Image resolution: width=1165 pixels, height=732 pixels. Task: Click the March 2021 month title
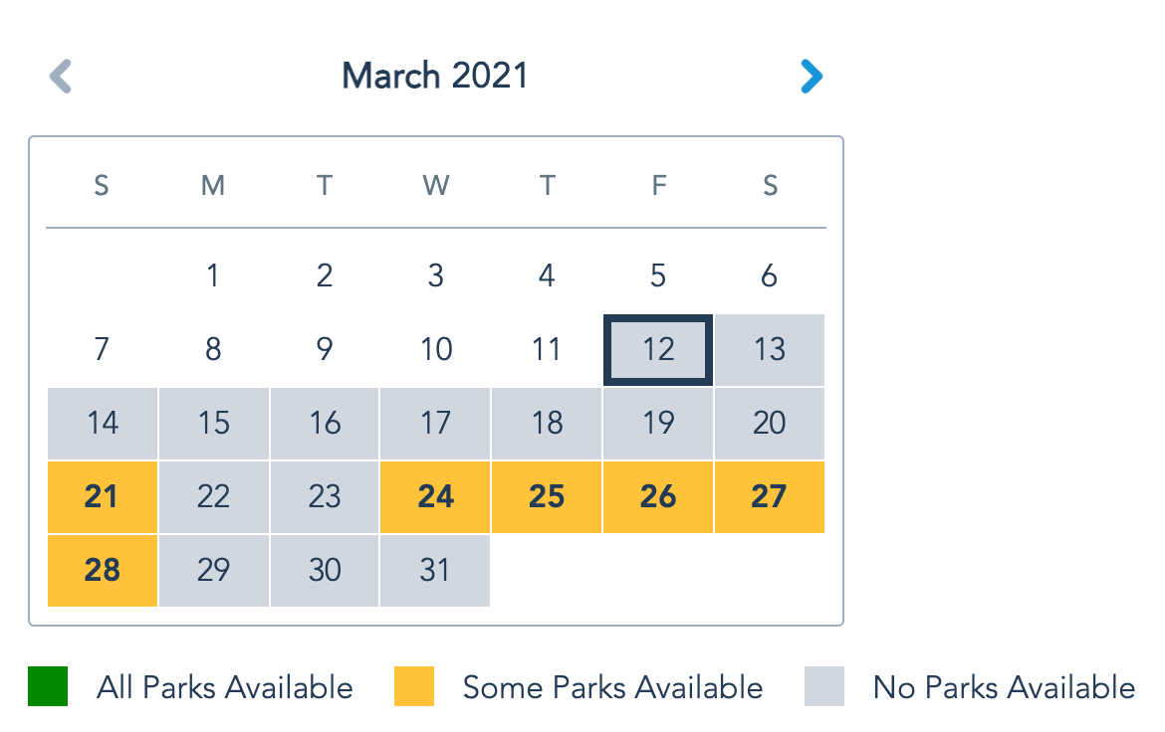tap(435, 76)
